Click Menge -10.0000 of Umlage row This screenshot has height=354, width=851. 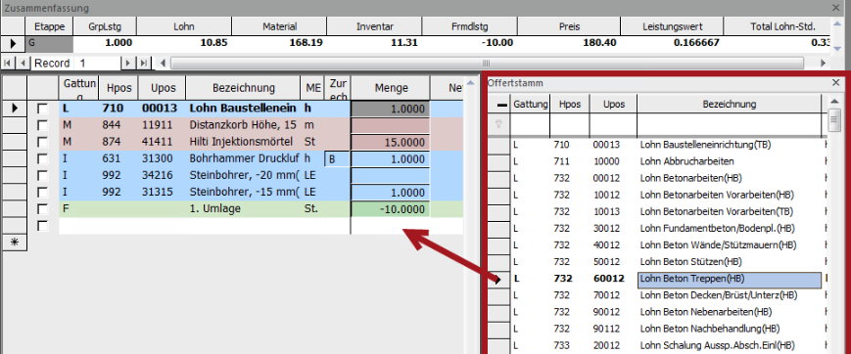390,209
